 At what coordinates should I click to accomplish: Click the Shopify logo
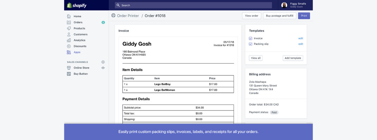[x=76, y=5]
